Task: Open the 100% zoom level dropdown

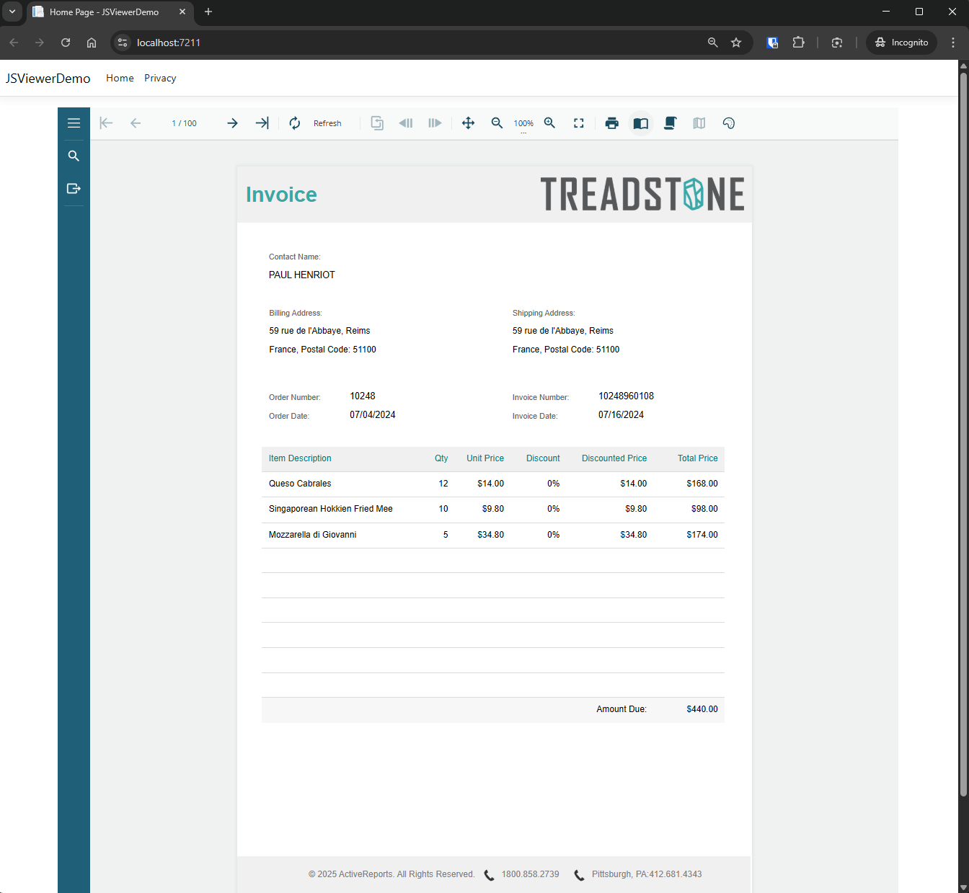Action: pos(523,124)
